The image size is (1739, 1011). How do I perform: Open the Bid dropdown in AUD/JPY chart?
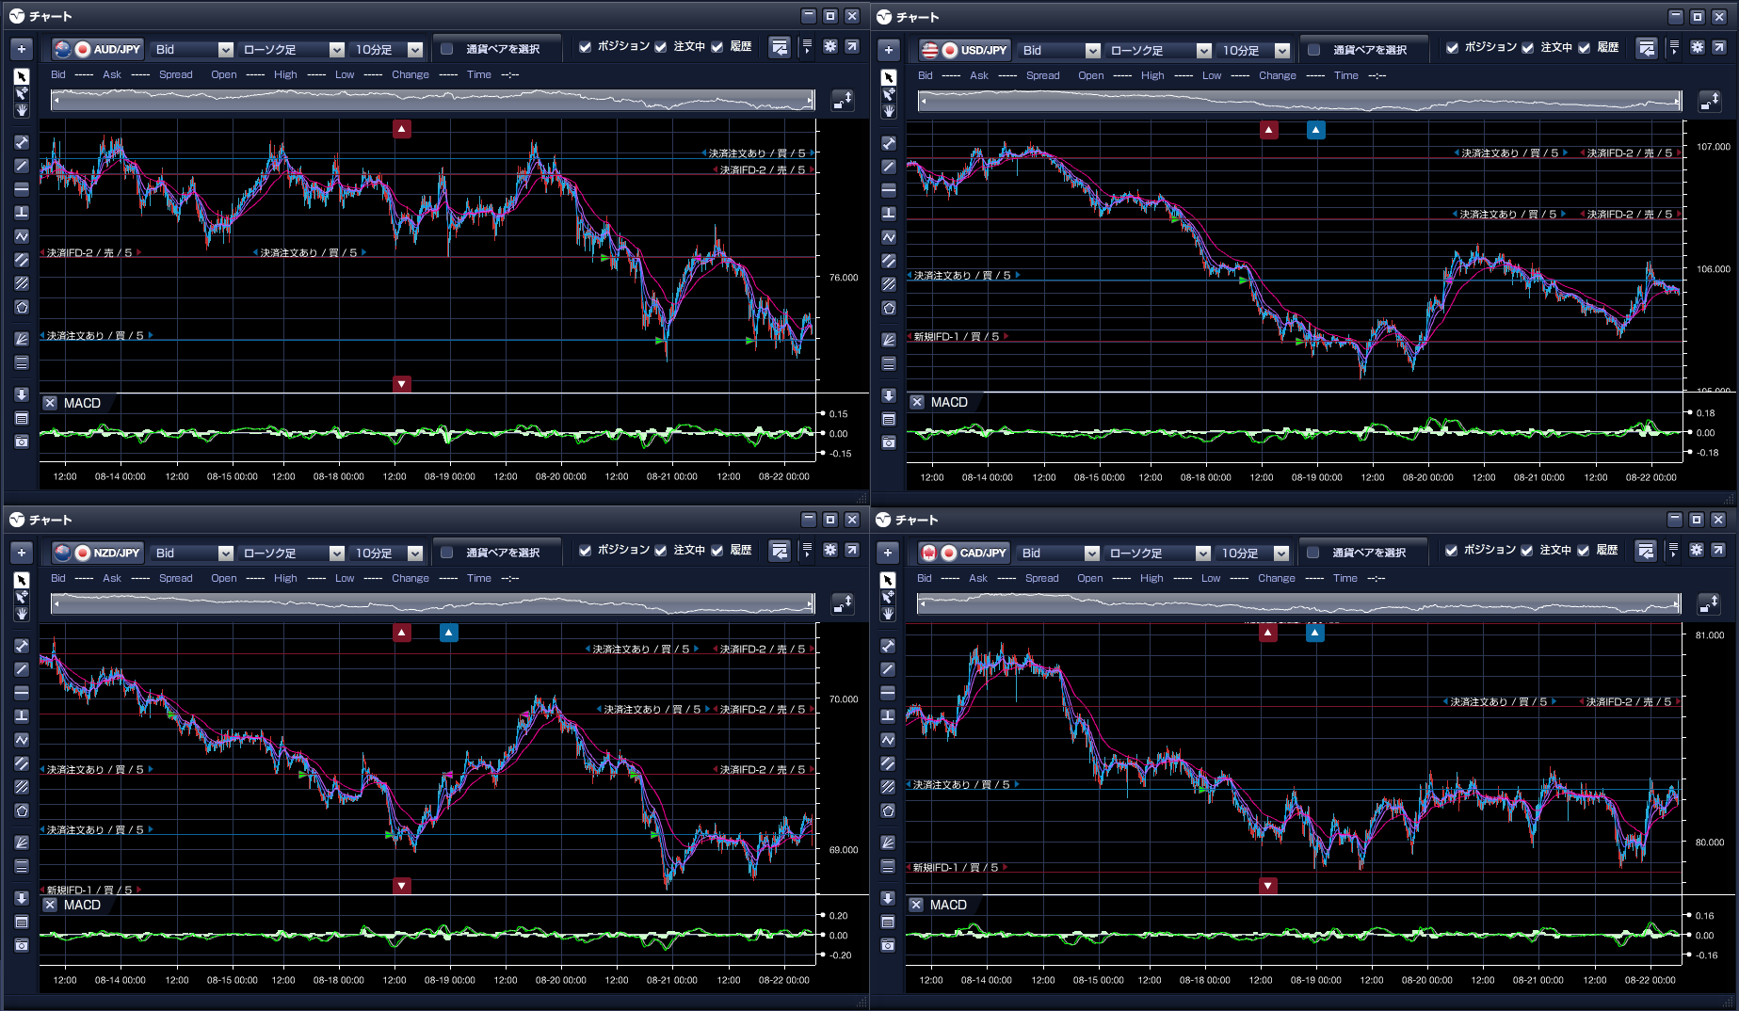pos(193,49)
